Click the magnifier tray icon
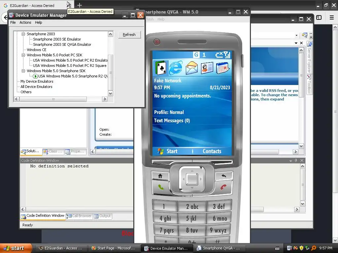 coord(314,248)
